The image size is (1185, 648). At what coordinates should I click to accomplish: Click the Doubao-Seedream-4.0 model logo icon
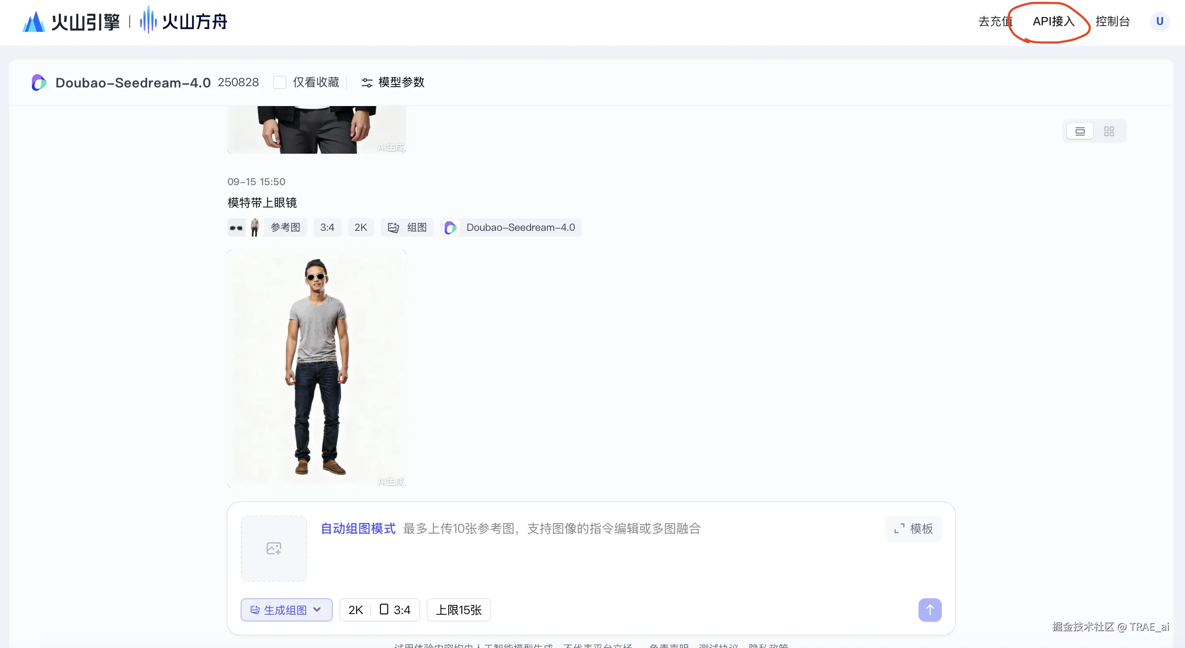(39, 82)
